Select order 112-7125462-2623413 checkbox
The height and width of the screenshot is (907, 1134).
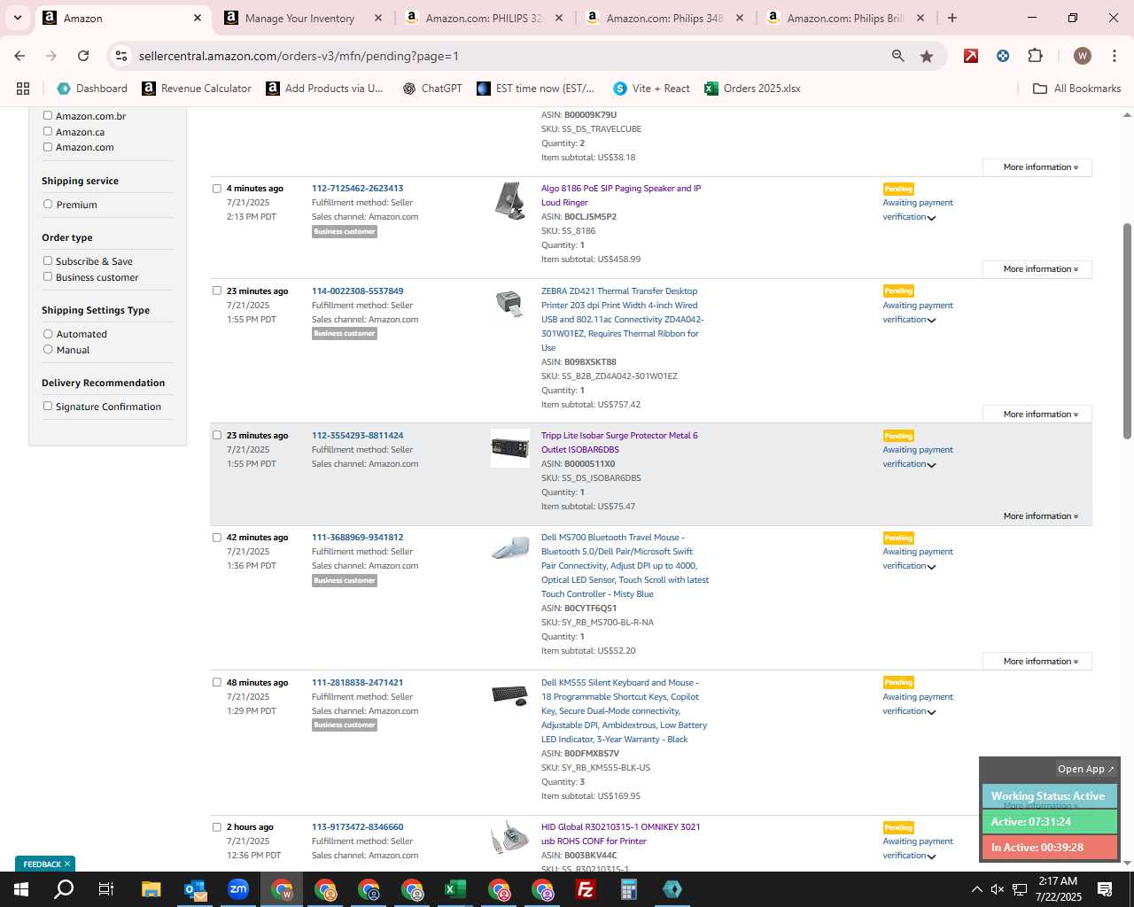point(216,188)
